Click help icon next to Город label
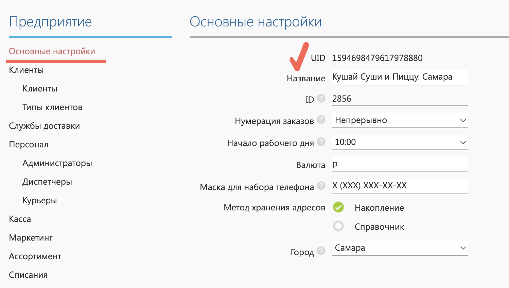 point(321,251)
